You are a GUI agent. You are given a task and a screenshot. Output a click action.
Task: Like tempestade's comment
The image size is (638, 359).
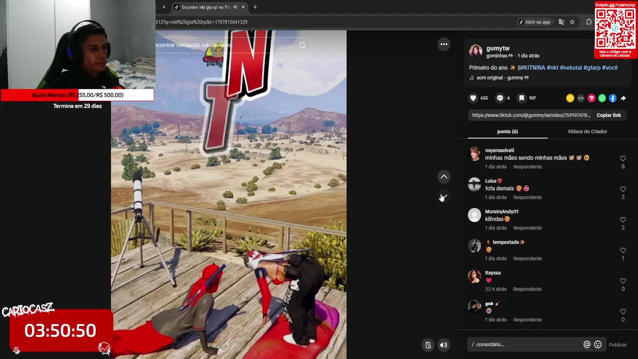click(x=623, y=250)
